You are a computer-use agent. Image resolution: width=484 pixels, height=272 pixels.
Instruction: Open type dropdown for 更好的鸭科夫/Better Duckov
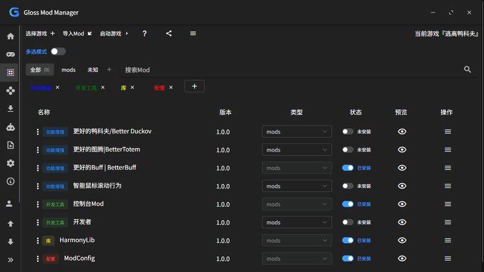click(297, 132)
